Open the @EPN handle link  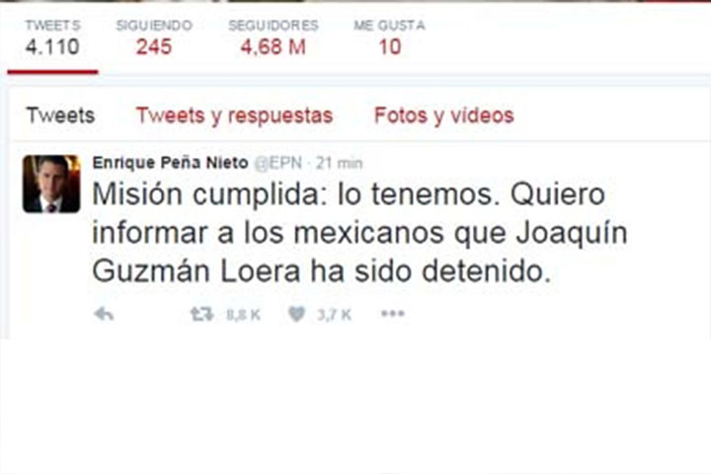point(277,163)
